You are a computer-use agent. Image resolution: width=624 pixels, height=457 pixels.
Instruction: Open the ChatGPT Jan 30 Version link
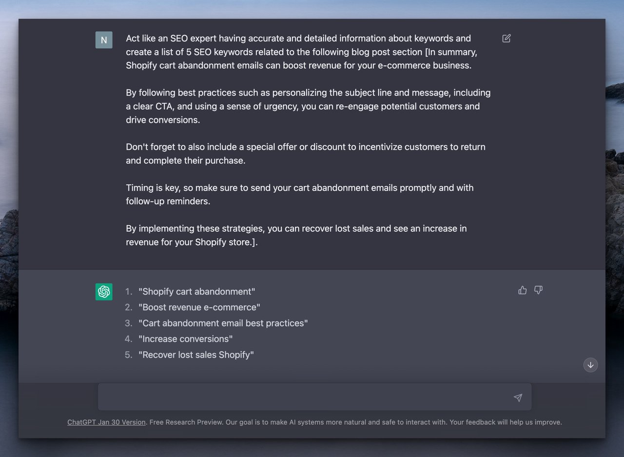coord(106,422)
